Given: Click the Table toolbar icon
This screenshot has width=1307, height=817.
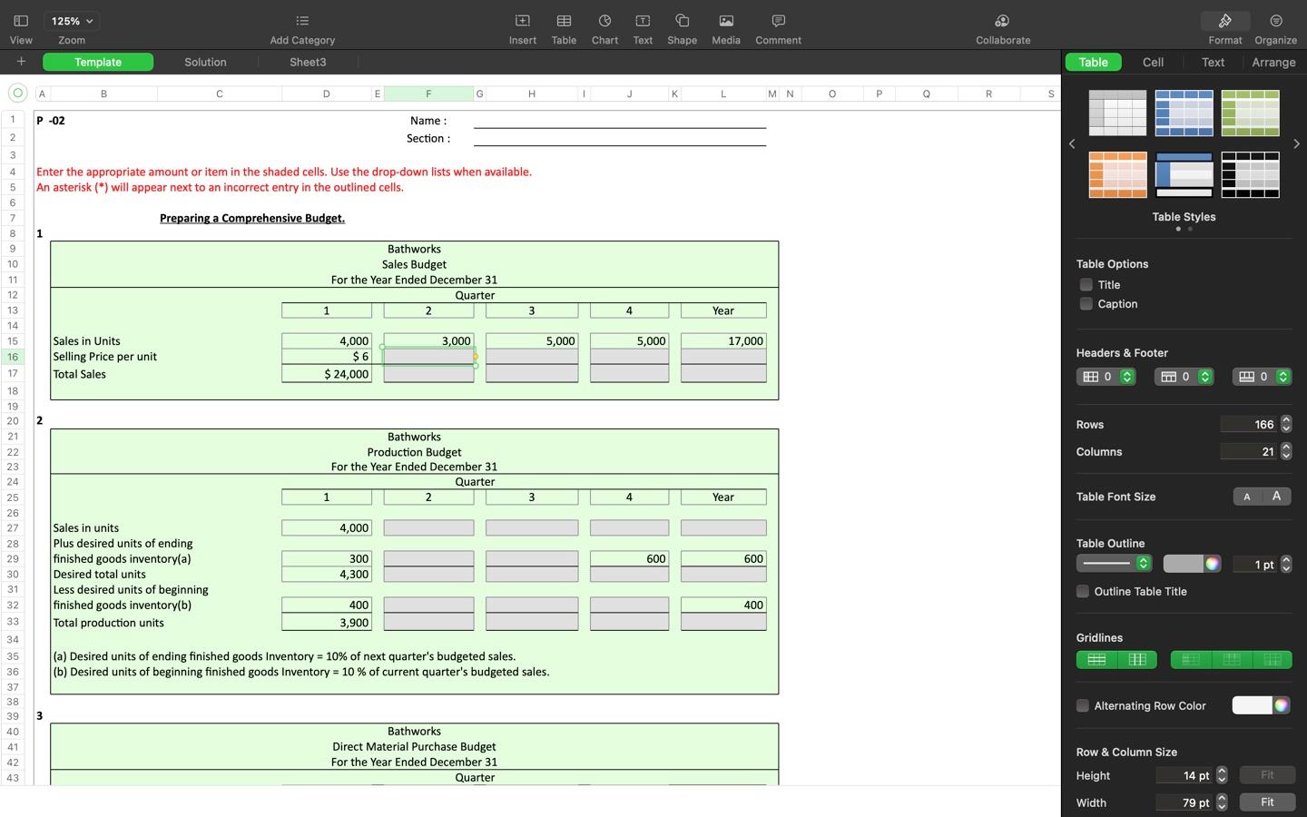Looking at the screenshot, I should [564, 21].
